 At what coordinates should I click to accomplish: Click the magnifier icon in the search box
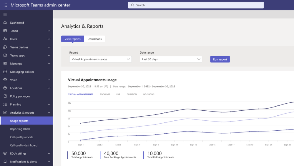tap(132, 5)
